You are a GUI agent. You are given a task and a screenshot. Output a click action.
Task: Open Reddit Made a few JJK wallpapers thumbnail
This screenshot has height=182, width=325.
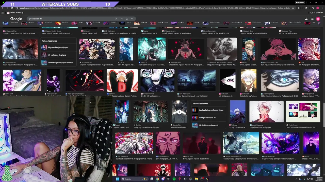click(x=311, y=143)
